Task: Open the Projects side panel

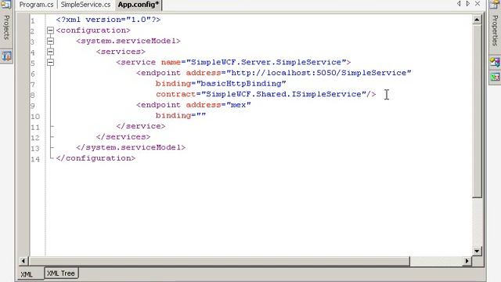Action: pos(6,27)
